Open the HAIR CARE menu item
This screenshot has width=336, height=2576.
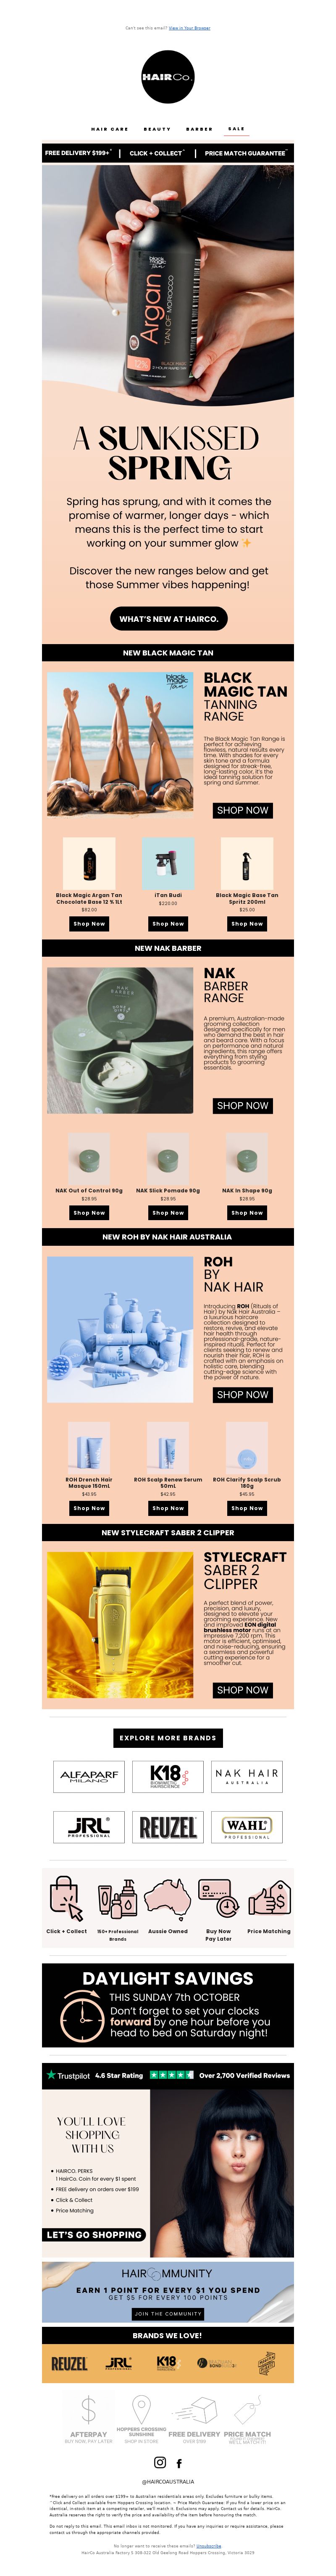[109, 129]
